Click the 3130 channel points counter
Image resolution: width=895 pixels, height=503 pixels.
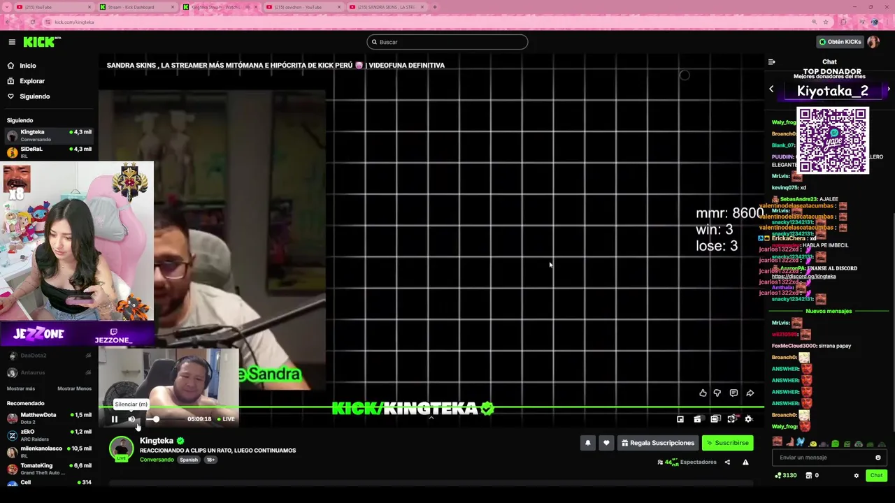[786, 476]
